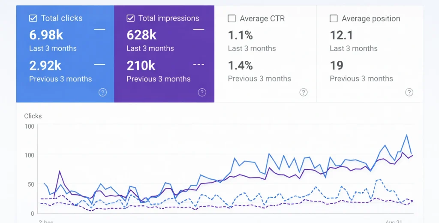Click the 12.1 Average position value

point(341,35)
